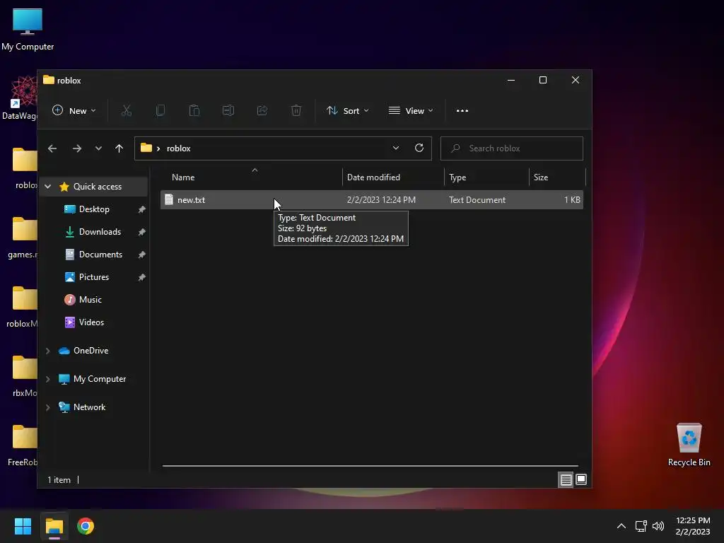Click the Search roblox field
Screen dimensions: 724x543
[512, 148]
